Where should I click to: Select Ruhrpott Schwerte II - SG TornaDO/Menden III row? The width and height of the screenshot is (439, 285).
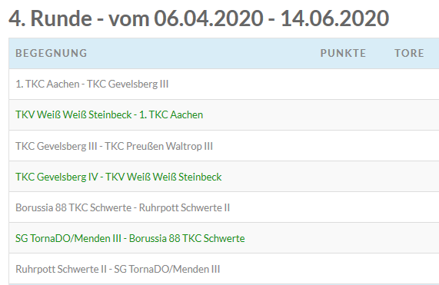(224, 269)
